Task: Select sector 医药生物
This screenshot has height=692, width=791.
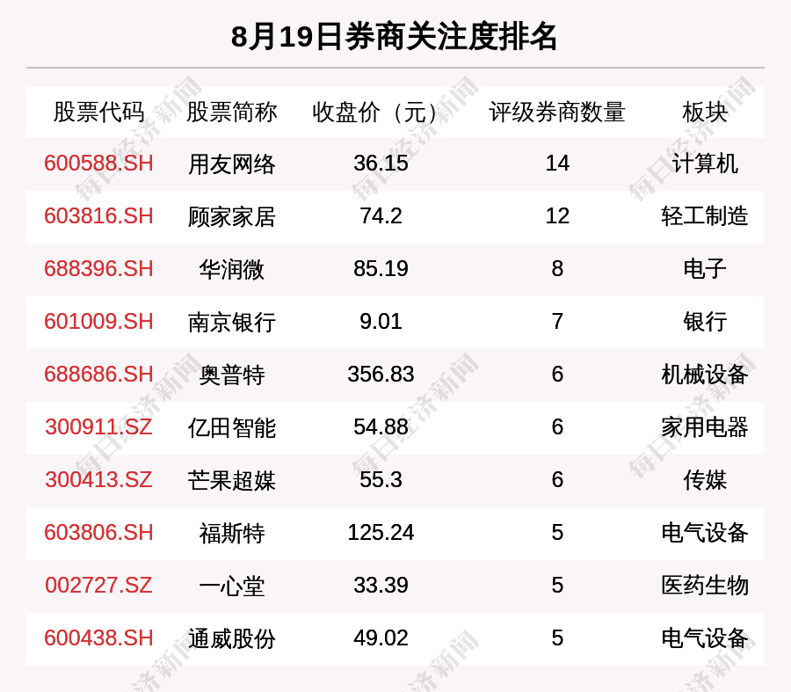Action: [705, 586]
